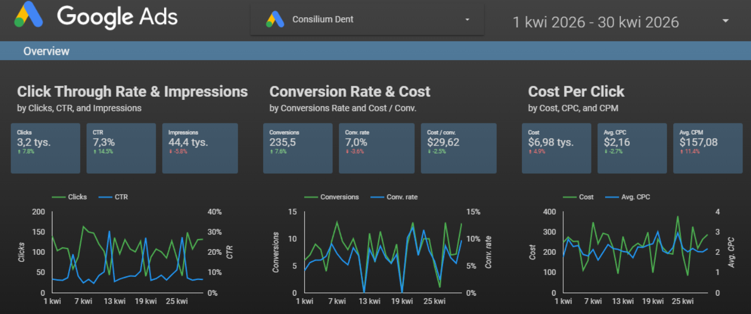Toggle the blue CTR legend item
The width and height of the screenshot is (751, 314).
[113, 197]
